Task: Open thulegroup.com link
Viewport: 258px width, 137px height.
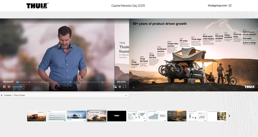Action: 217,6
